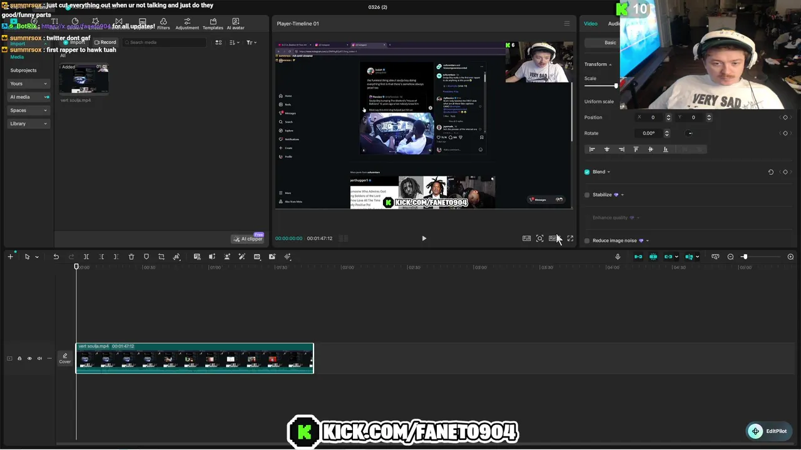Screen dimensions: 801x450
Task: Align clip to right edge
Action: 621,149
